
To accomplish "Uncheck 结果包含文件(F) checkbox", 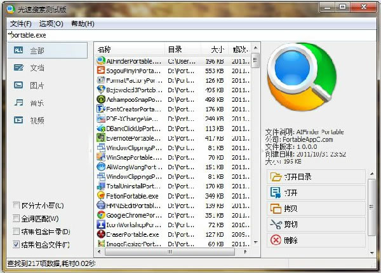I will (16, 244).
